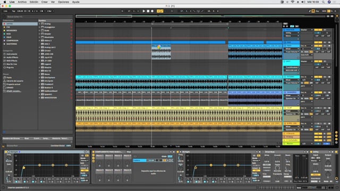Viewport: 340px width, 191px height.
Task: Expand the Reaktor 6 entry
Action: (39, 88)
